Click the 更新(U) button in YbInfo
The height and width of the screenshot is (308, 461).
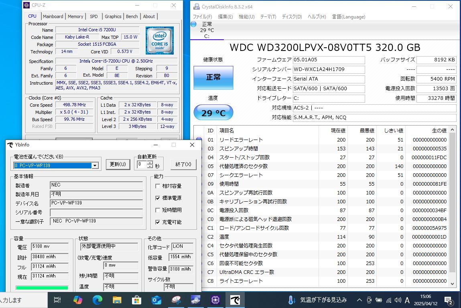coord(118,164)
